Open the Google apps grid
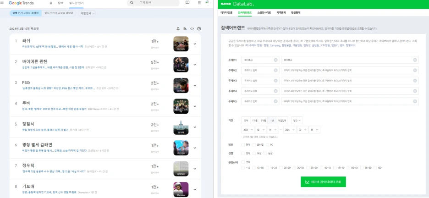 click(x=200, y=3)
